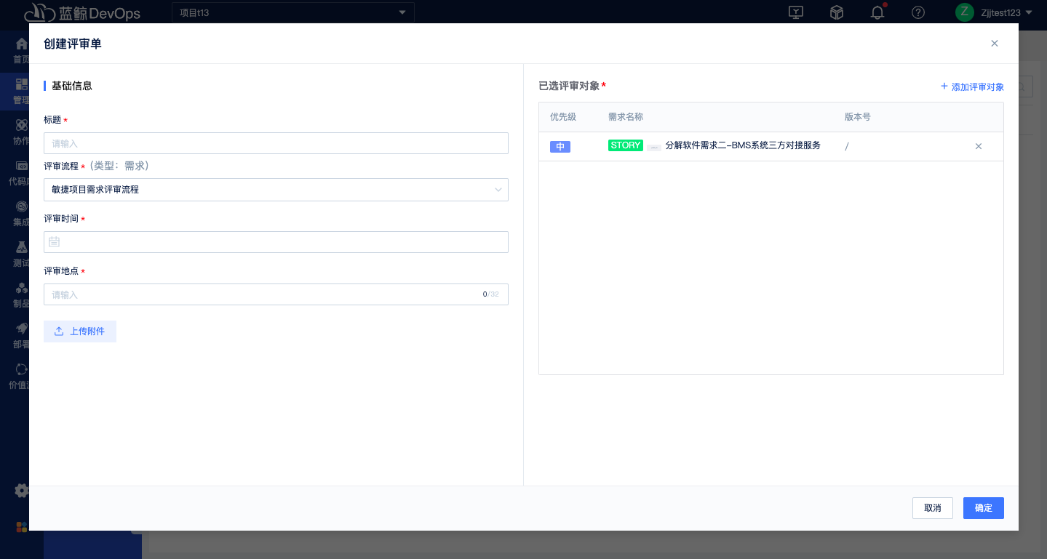Screen dimensions: 1047x559
Task: Open the settings gear in sidebar
Action: coord(22,491)
